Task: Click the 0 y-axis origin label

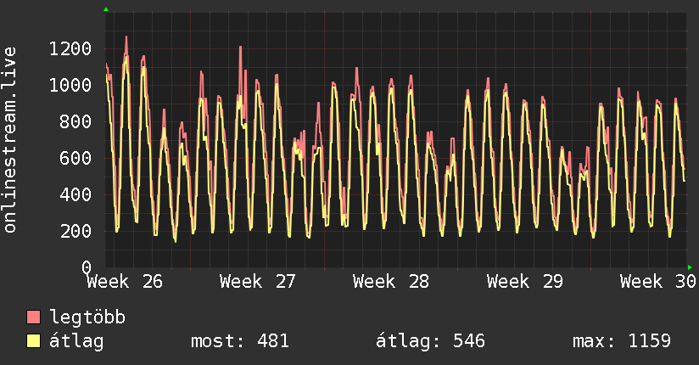Action: pos(87,267)
